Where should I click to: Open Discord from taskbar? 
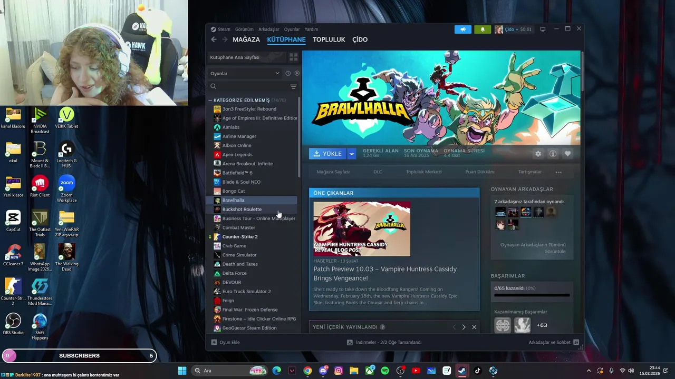[323, 371]
